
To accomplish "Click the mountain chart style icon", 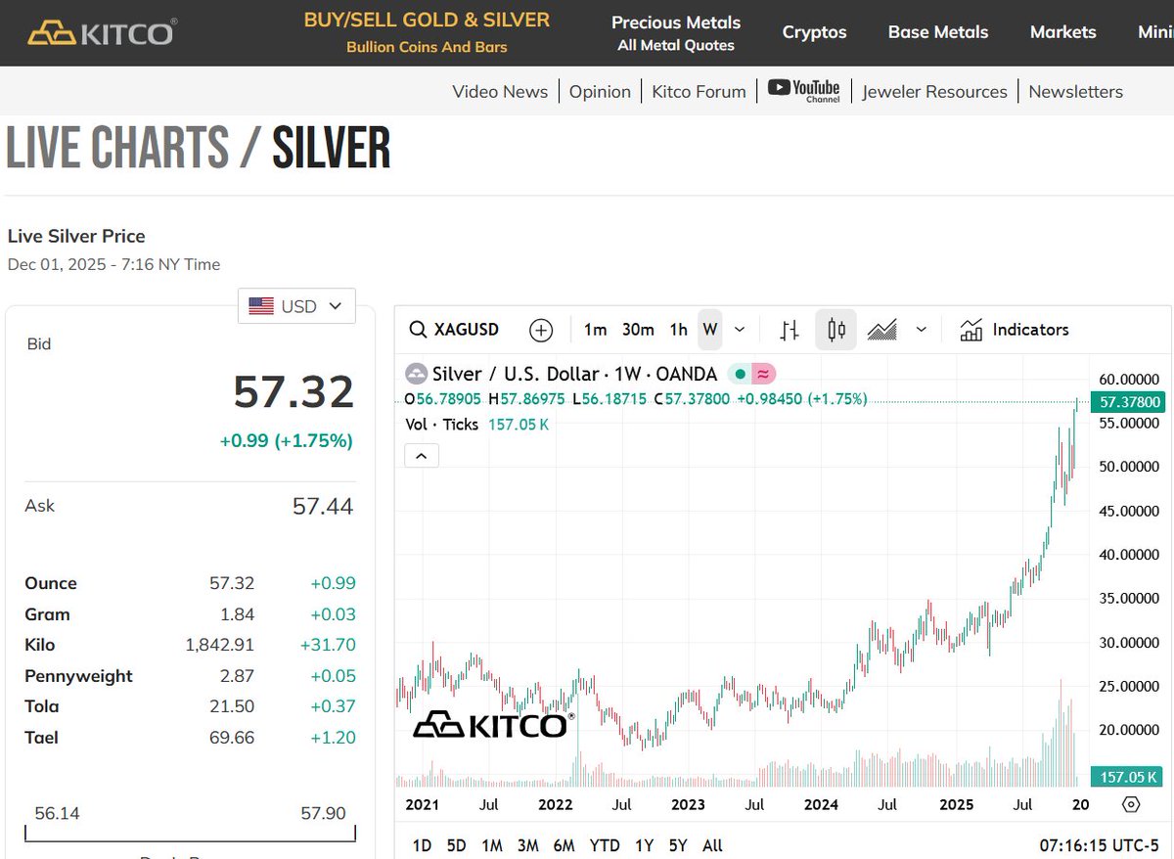I will [880, 329].
